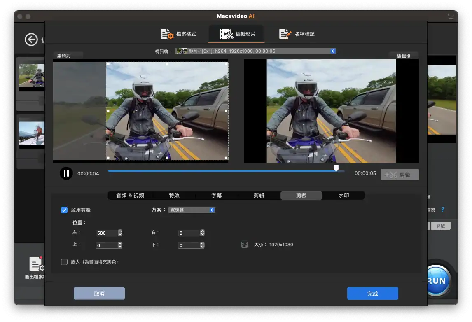Click the 開啟 button in background window

[440, 226]
